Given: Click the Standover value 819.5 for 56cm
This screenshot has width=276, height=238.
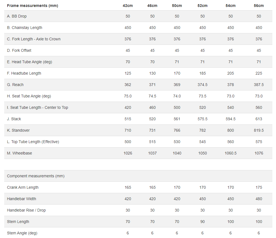Looking at the screenshot, I should tap(259, 130).
